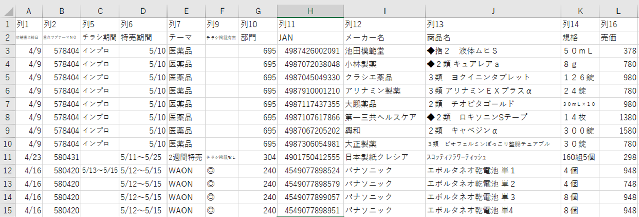This screenshot has width=639, height=217.
Task: Select column J header
Action: tap(493, 11)
